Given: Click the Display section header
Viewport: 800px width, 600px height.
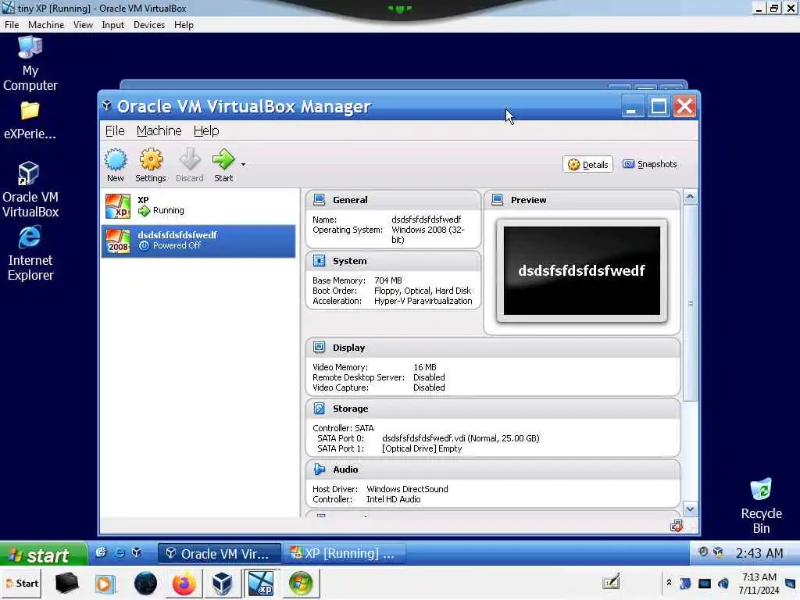Looking at the screenshot, I should pyautogui.click(x=493, y=348).
